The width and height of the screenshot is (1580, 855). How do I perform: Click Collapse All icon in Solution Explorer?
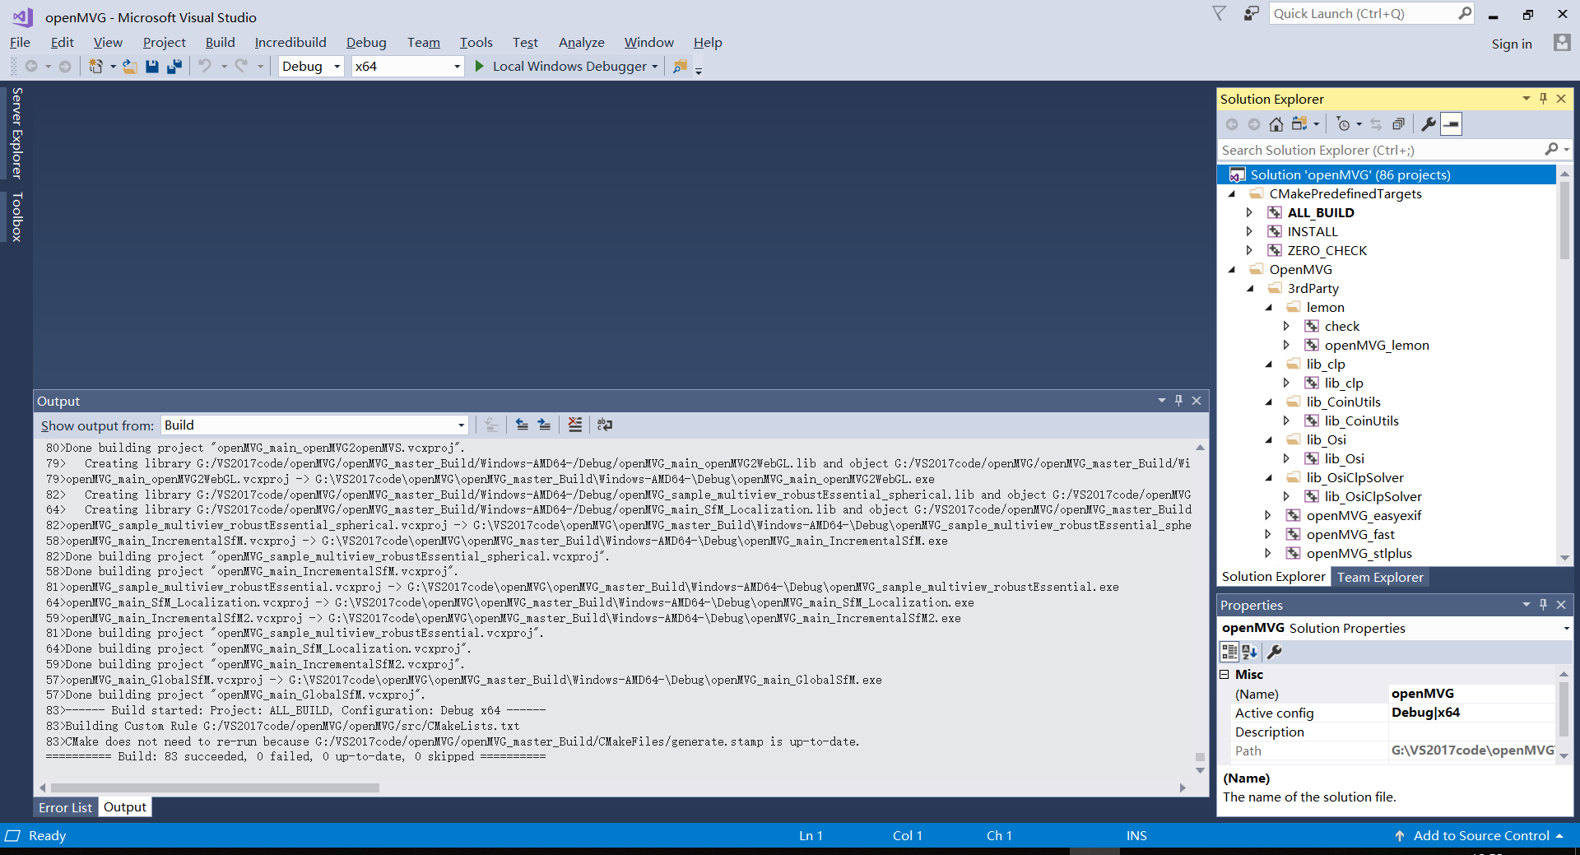1398,124
